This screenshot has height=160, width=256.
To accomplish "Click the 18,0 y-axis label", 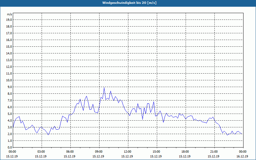I will point(9,27).
